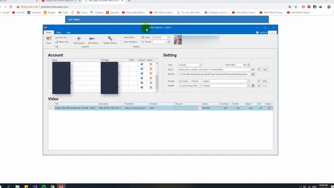Screen dimensions: 334x188
Task: Open Spotify from the taskbar
Action: [44, 186]
